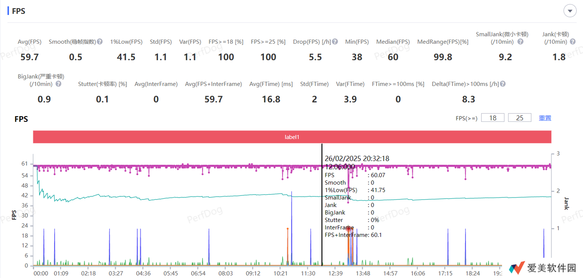Click the Jank label on right axis

(x=566, y=204)
